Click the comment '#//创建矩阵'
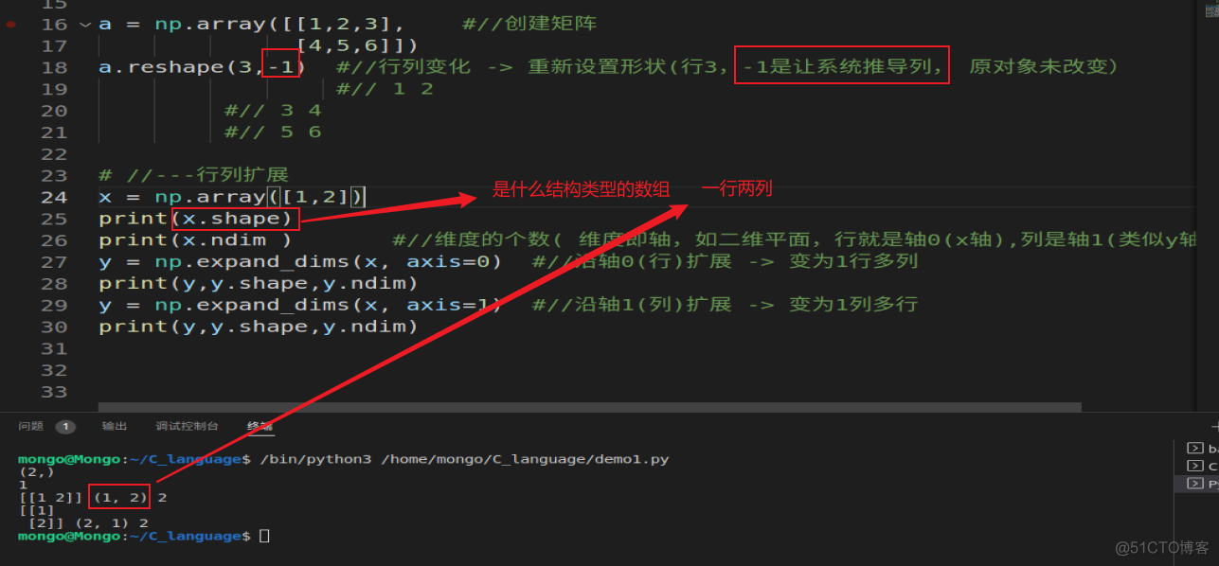Viewport: 1219px width, 566px height. tap(529, 24)
